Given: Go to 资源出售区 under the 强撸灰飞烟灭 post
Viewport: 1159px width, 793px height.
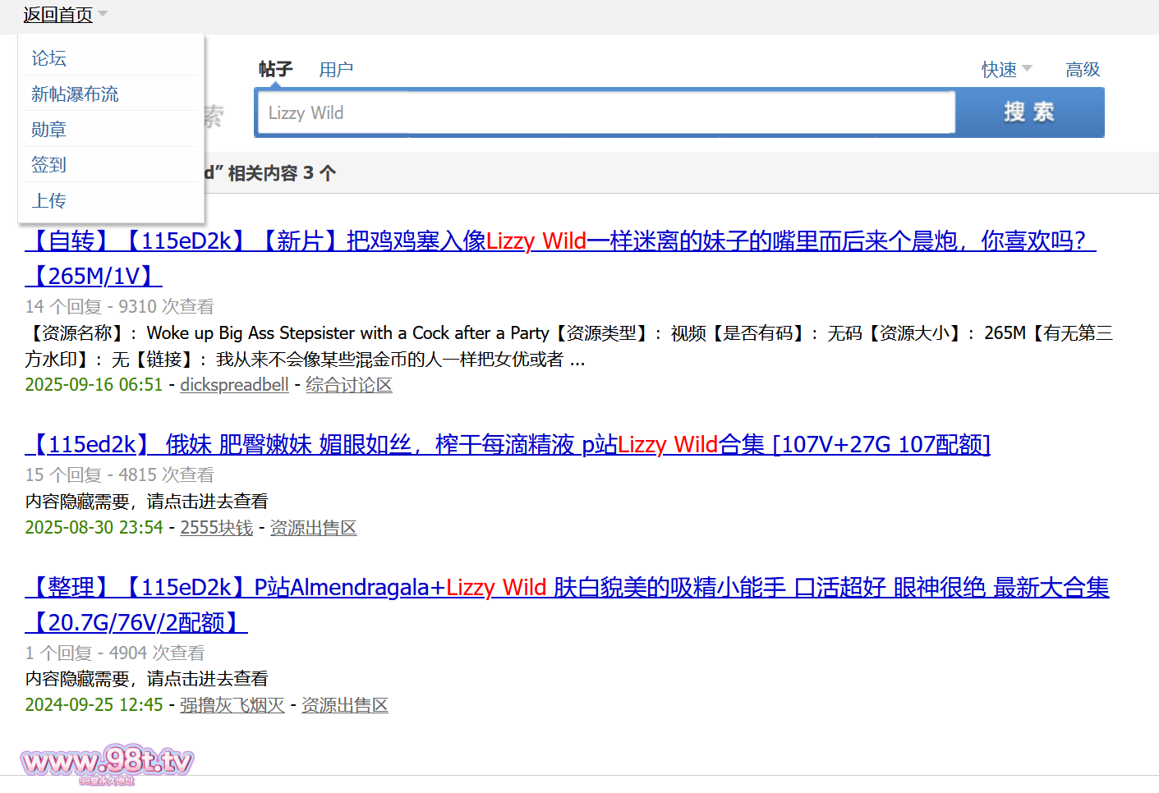Looking at the screenshot, I should [x=345, y=705].
